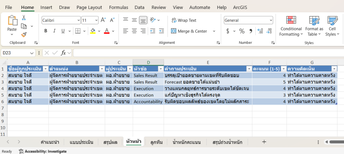This screenshot has width=344, height=154.
Task: Expand the General number format dropdown
Action: (x=271, y=20)
